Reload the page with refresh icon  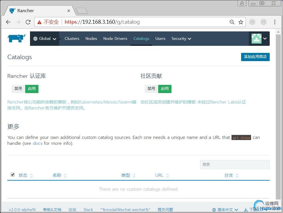coord(28,22)
